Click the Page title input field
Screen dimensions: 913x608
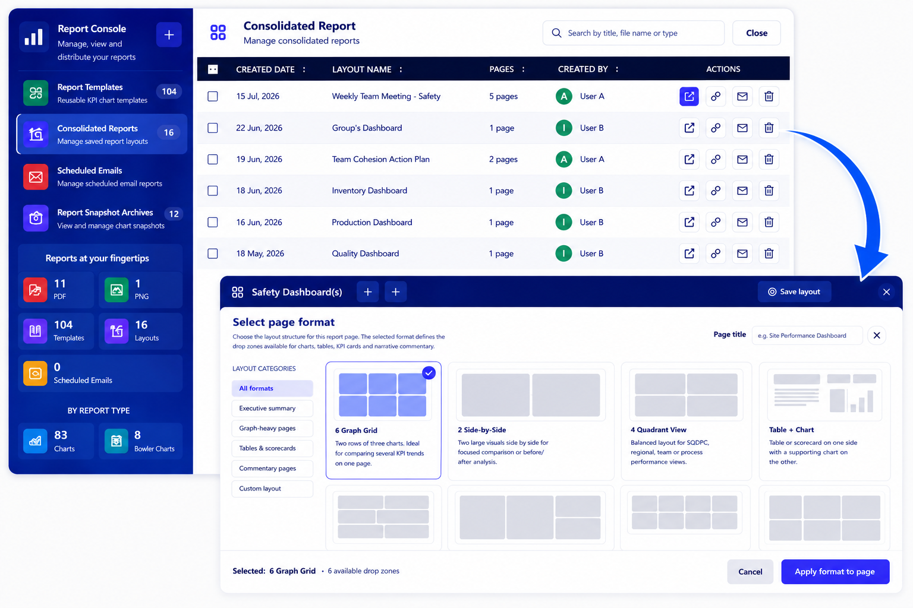pyautogui.click(x=807, y=335)
